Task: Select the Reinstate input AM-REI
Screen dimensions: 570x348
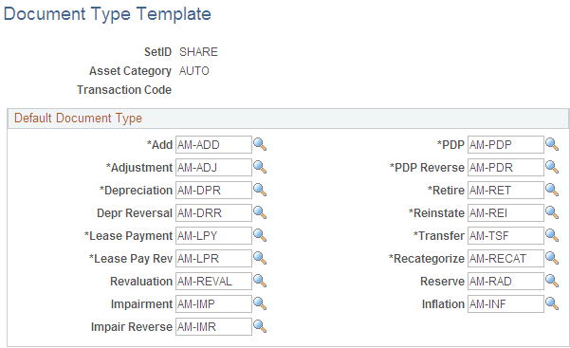Action: [506, 212]
